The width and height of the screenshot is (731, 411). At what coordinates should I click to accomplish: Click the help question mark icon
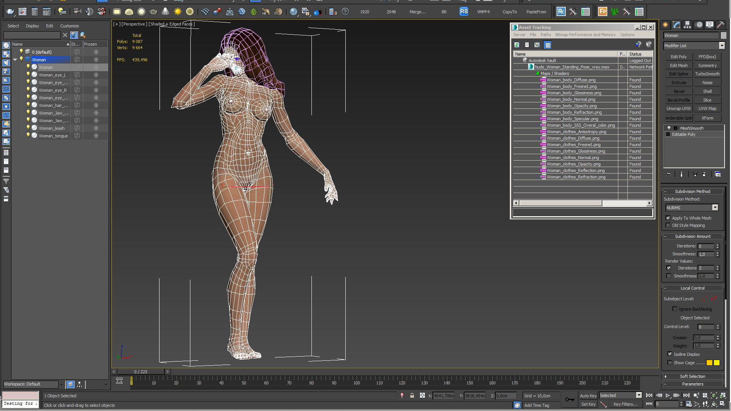[345, 12]
